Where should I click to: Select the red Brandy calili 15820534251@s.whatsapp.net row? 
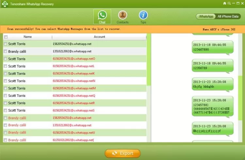tap(75, 118)
